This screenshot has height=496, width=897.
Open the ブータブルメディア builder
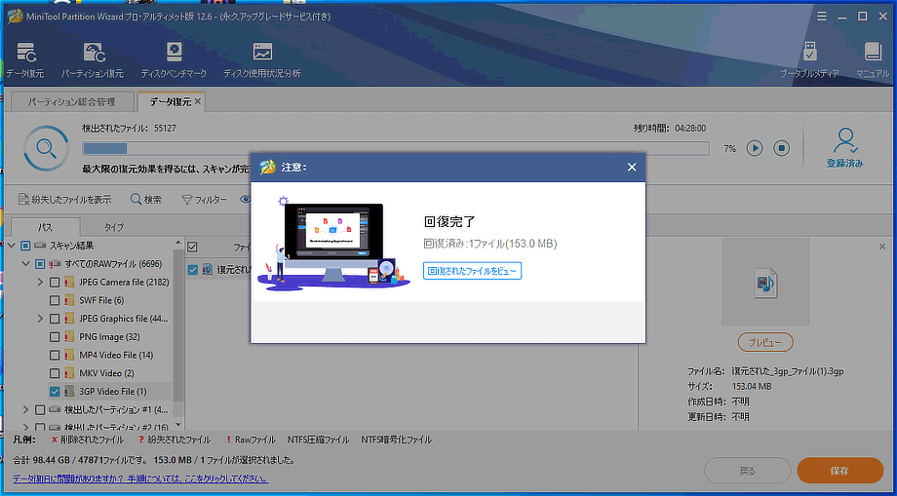(x=810, y=59)
